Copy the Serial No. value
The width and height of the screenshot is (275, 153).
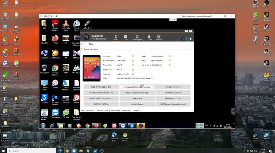tap(169, 65)
